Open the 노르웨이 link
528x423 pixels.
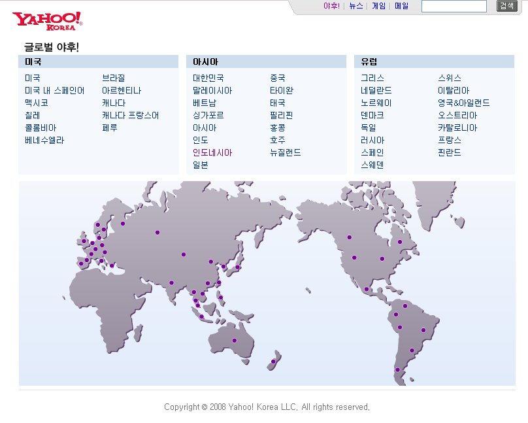tap(376, 103)
